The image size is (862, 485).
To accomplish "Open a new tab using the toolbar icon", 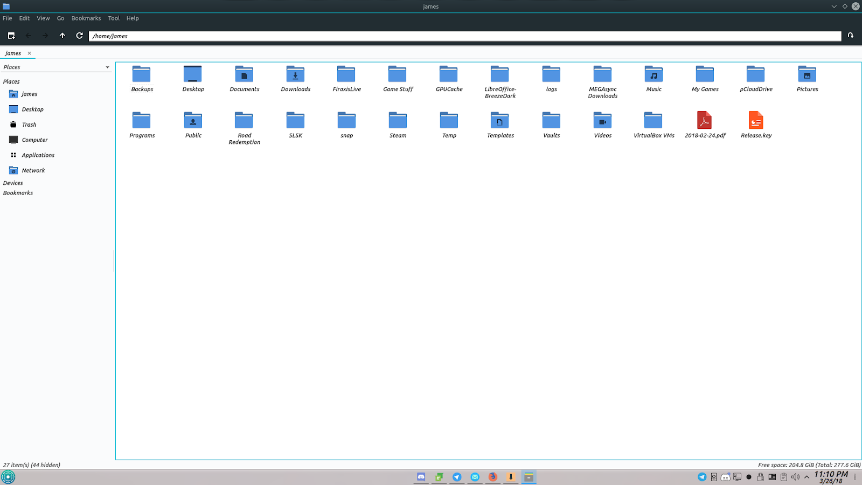I will point(11,36).
